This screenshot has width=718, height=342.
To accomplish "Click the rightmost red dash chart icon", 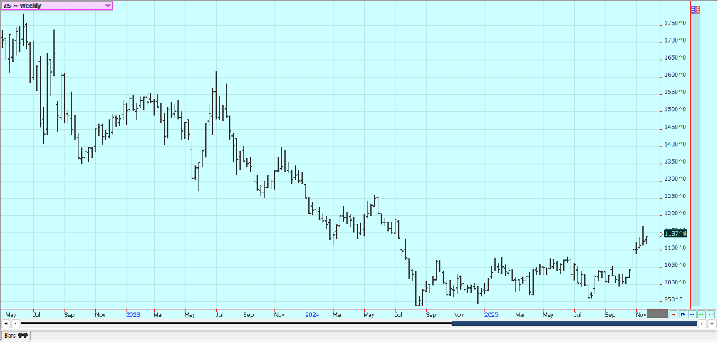I will pyautogui.click(x=710, y=313).
